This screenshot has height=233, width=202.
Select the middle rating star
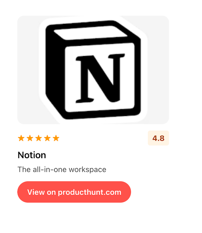tap(39, 138)
